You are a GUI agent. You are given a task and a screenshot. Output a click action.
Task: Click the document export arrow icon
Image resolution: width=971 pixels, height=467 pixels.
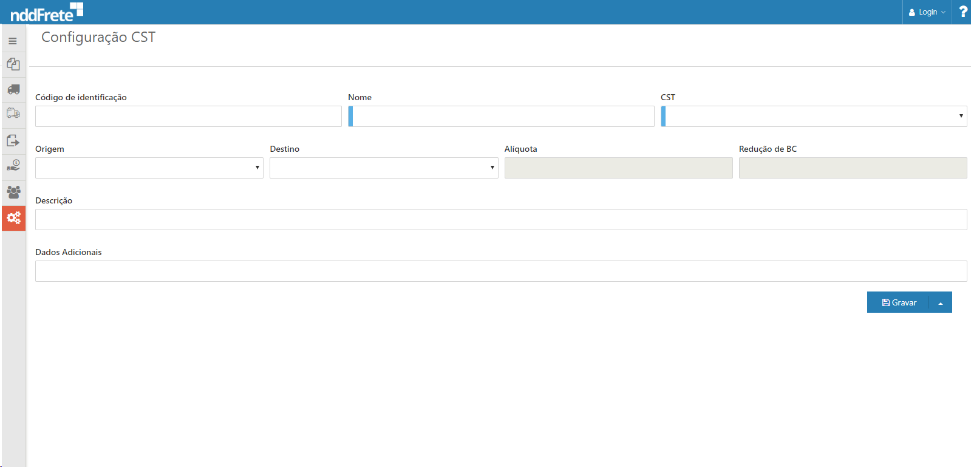point(13,141)
